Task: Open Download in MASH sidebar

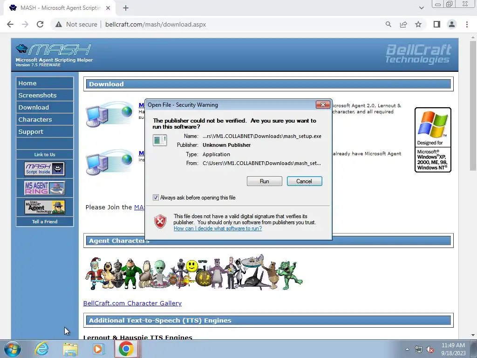Action: click(x=45, y=108)
